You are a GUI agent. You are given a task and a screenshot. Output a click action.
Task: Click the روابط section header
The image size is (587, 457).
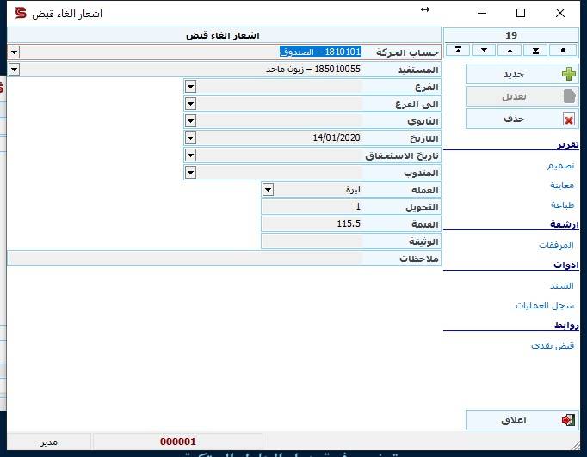566,325
